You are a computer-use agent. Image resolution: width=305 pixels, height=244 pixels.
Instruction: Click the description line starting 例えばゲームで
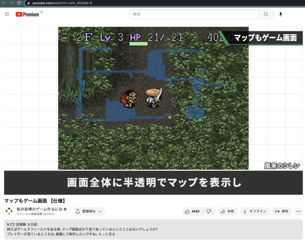[82, 229]
